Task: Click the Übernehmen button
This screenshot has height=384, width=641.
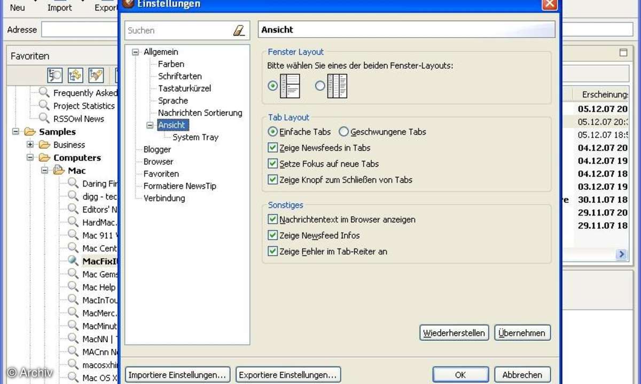Action: [522, 333]
